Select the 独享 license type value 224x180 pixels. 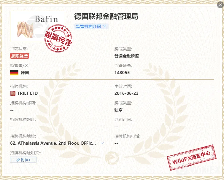(118, 110)
